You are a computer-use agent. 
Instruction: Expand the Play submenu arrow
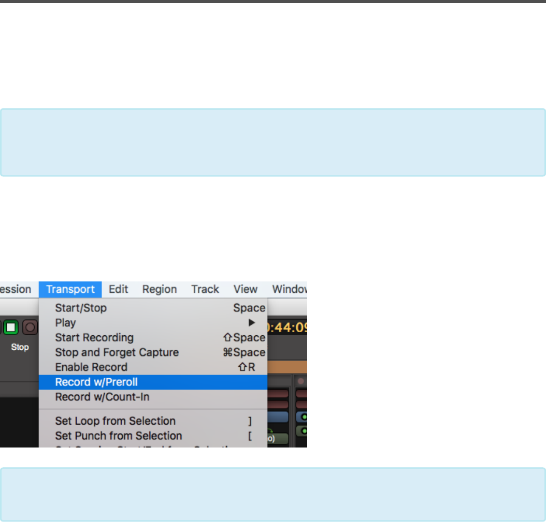coord(251,323)
